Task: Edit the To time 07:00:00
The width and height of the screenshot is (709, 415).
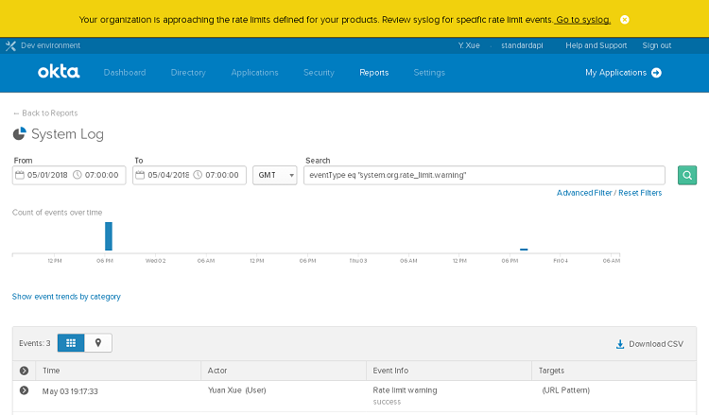Action: [x=222, y=175]
